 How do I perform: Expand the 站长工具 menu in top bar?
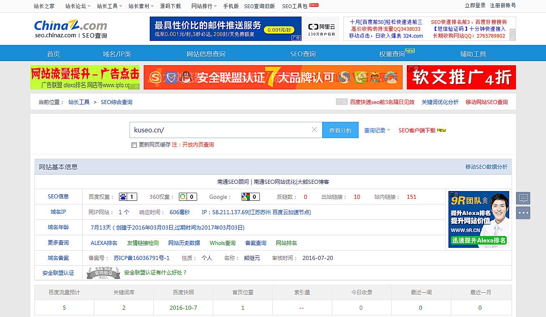[x=107, y=6]
